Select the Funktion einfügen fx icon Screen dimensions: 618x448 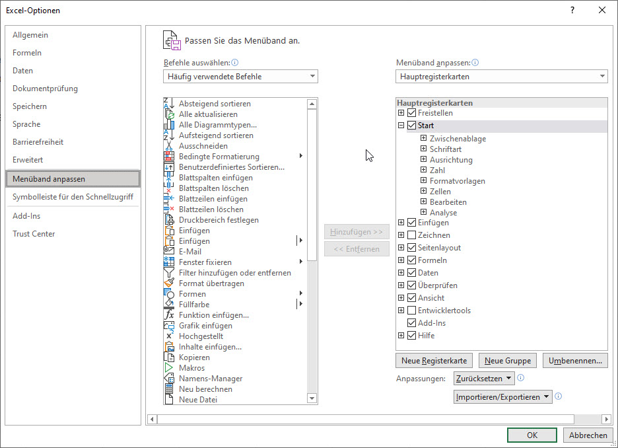pos(168,315)
